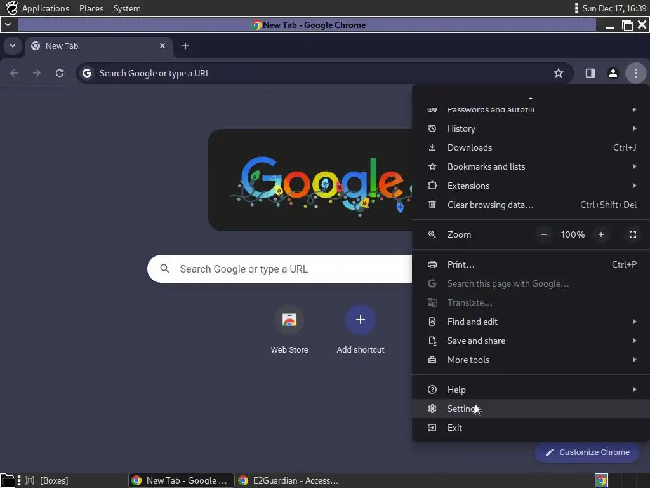Open Save and share submenu
The image size is (650, 488).
pyautogui.click(x=531, y=341)
